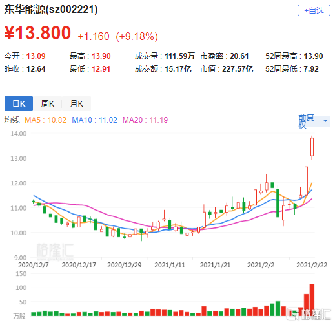This screenshot has height=325, width=335.
Task: Open the 前复权 adjustment dropdown
Action: coord(314,121)
